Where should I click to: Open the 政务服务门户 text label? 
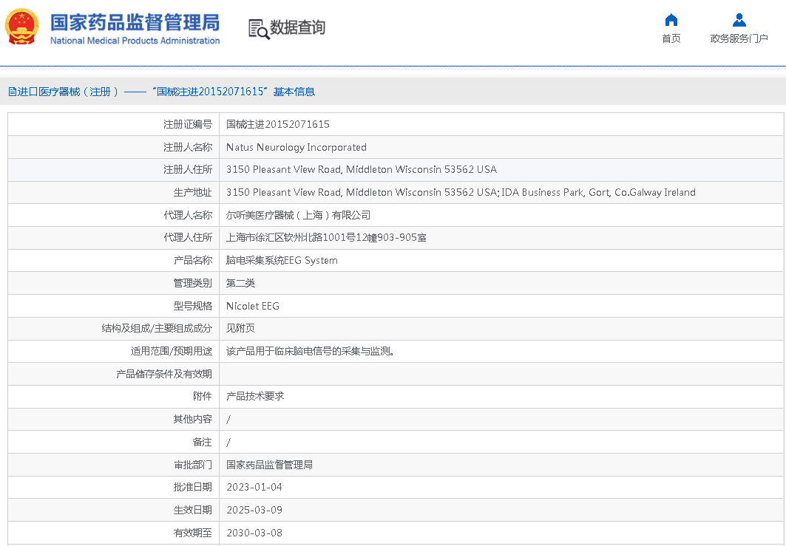[x=739, y=38]
